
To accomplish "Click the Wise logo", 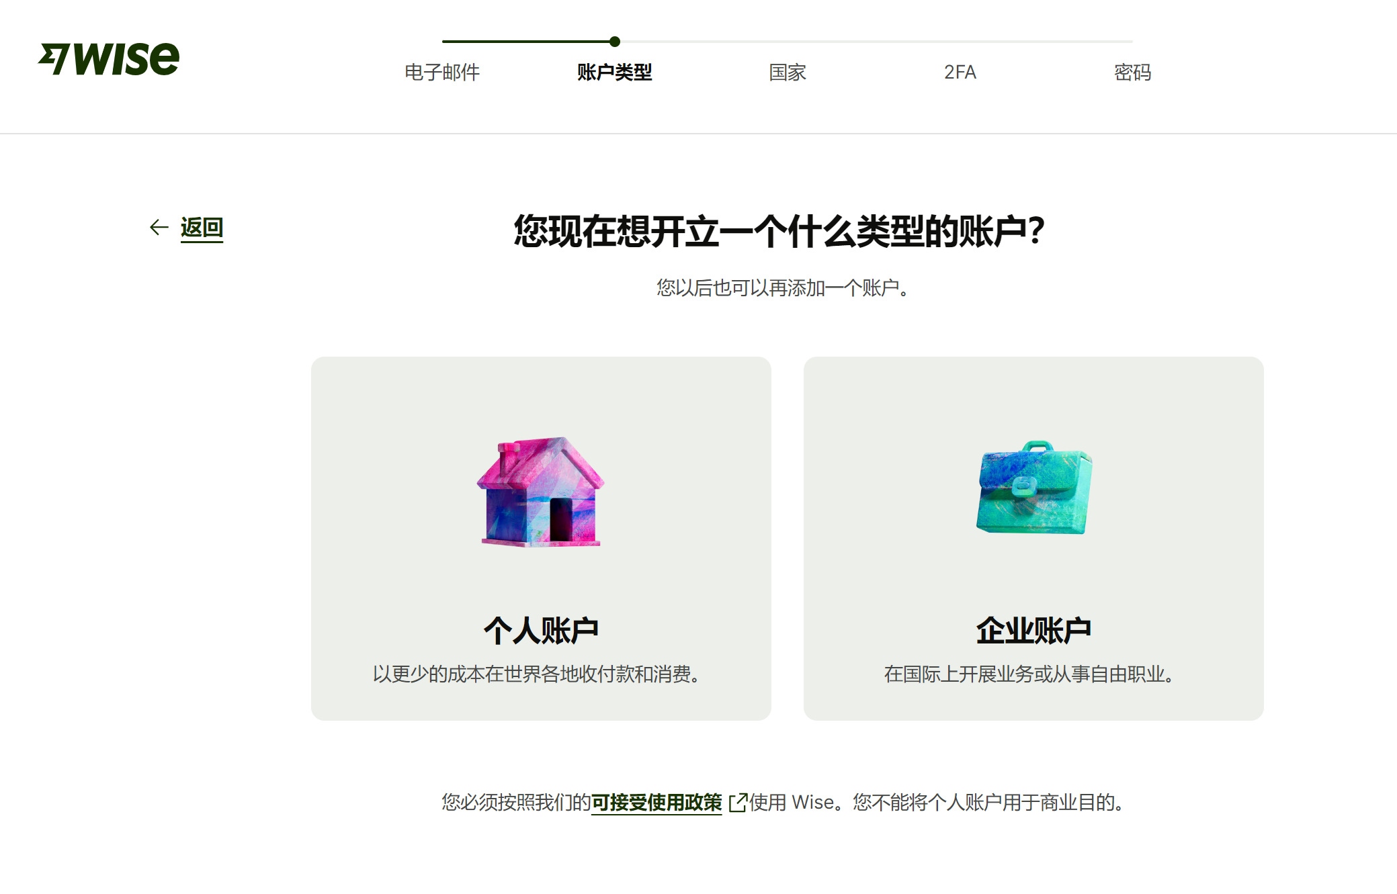I will [x=109, y=58].
